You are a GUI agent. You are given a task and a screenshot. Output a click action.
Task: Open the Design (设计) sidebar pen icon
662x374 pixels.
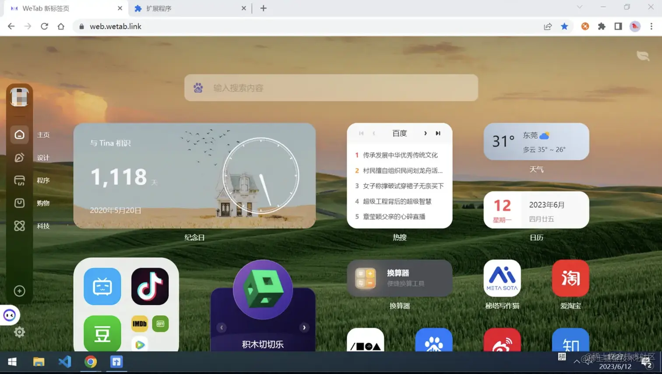click(x=19, y=158)
